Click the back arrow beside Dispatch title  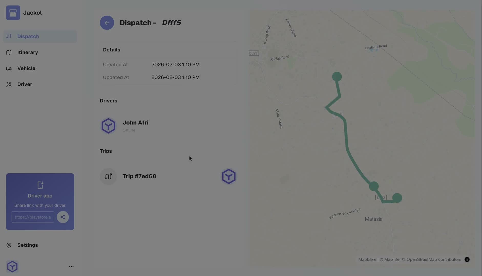[x=107, y=23]
